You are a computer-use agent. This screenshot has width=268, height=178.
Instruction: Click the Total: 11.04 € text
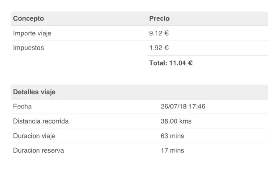tap(171, 63)
